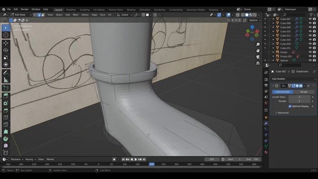This screenshot has width=318, height=179.
Task: Switch to the Sculpting workspace tab
Action: click(84, 10)
